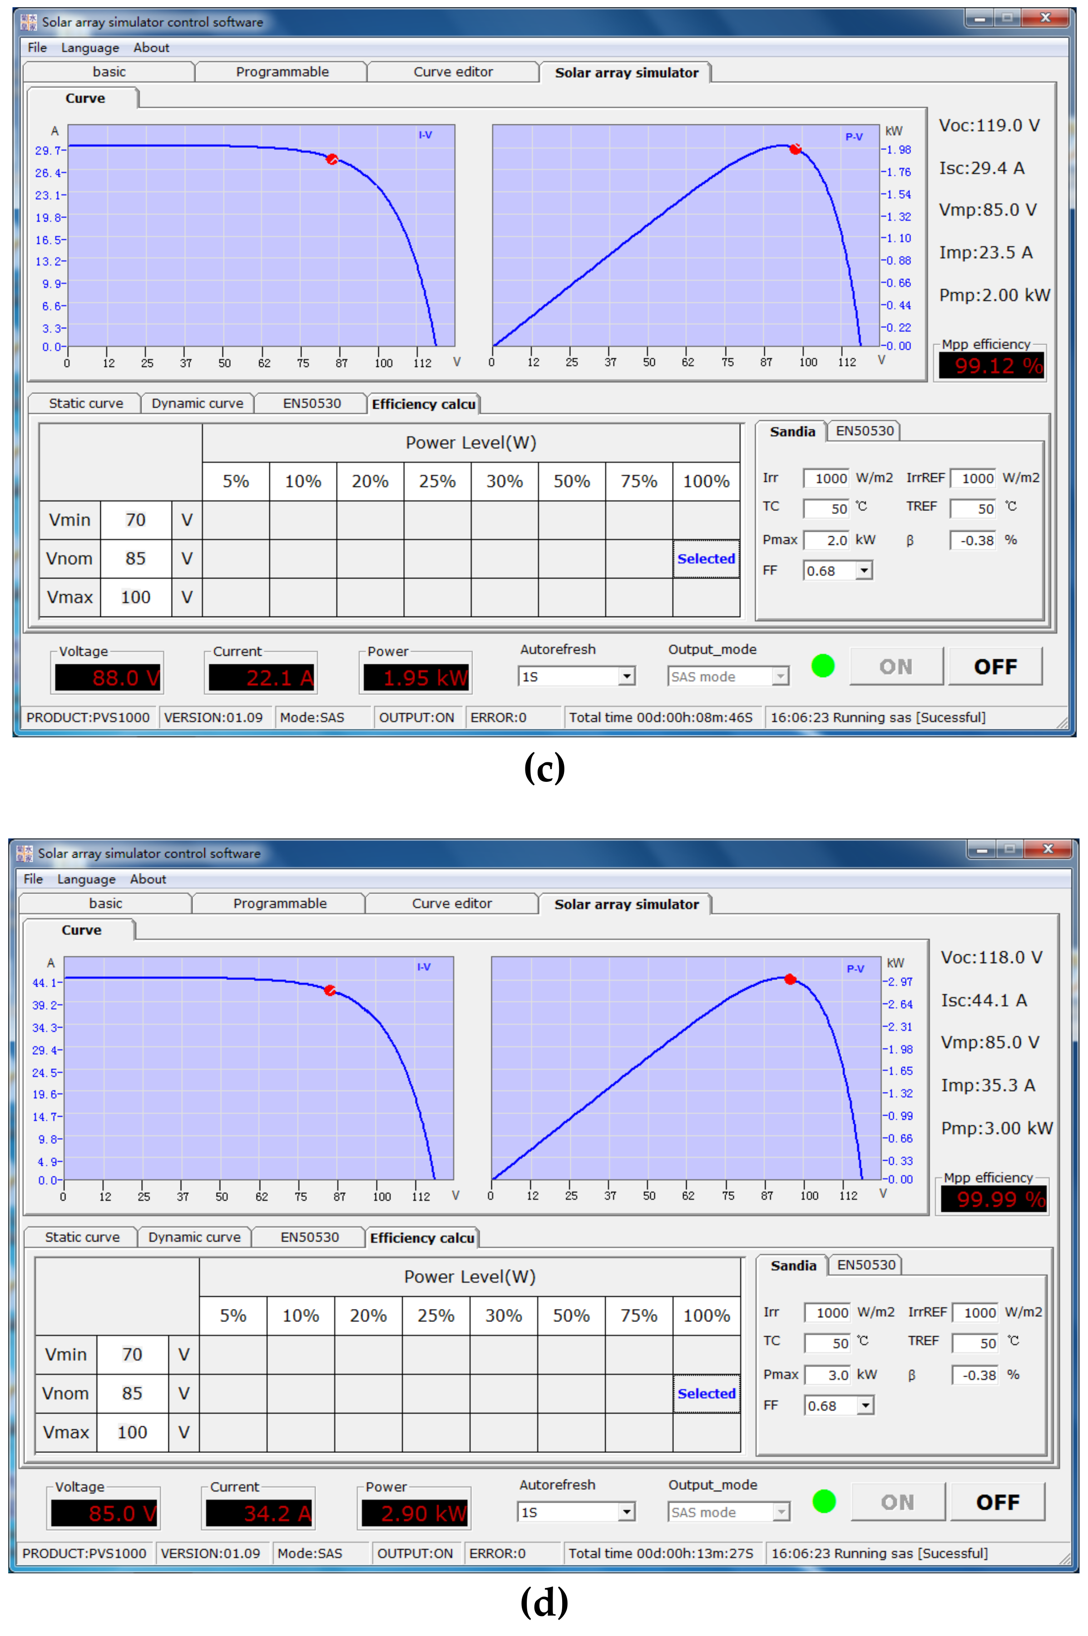This screenshot has width=1088, height=1636.
Task: Click red MPP marker on bottom I-V curve
Action: tap(330, 990)
